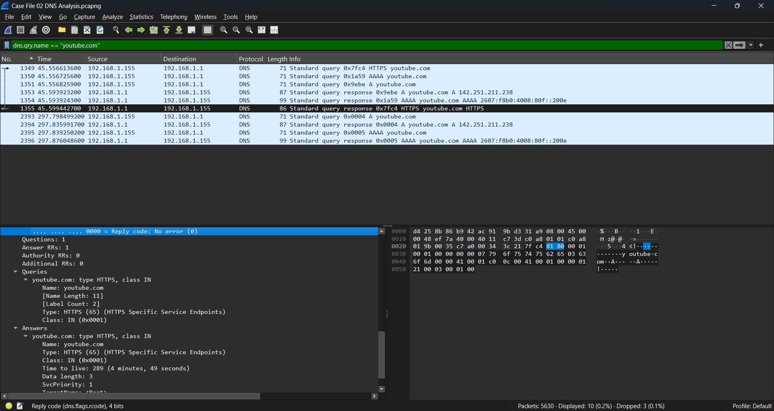The width and height of the screenshot is (774, 411).
Task: Open a capture file with the folder icon
Action: click(x=62, y=30)
